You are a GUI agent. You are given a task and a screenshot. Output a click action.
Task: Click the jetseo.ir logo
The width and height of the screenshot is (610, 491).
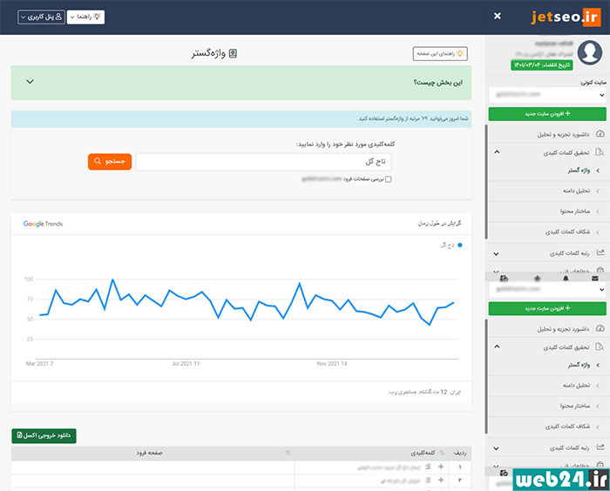(566, 17)
